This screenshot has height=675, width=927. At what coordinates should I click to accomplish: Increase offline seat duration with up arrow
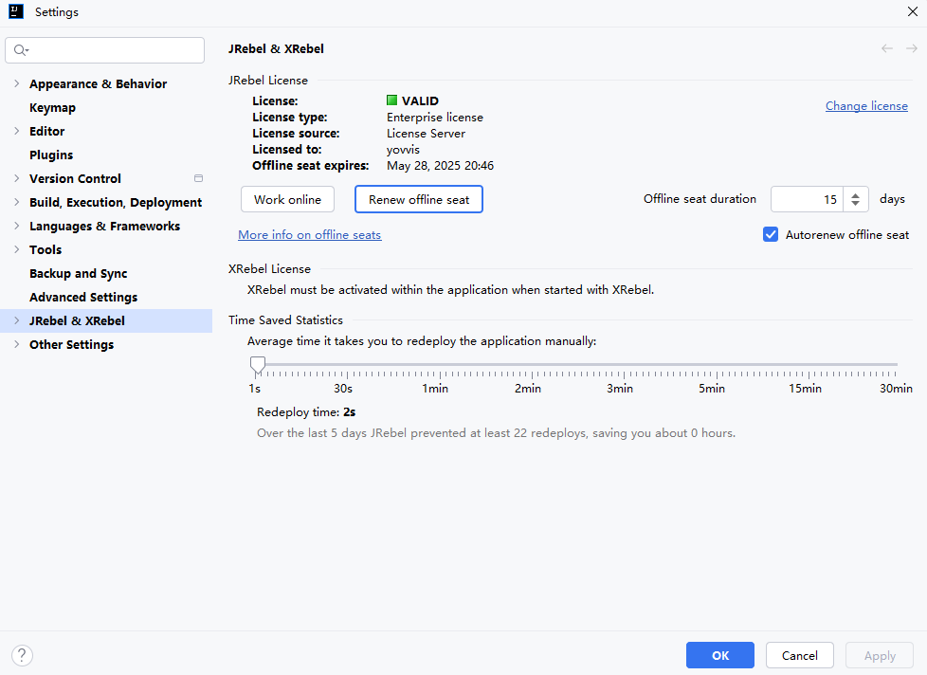(855, 194)
